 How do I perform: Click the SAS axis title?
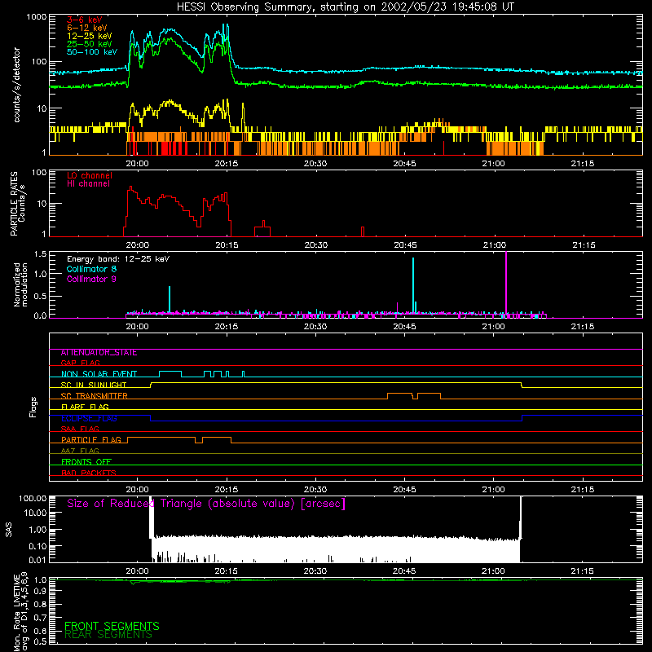click(x=9, y=530)
